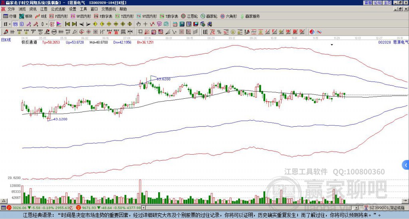Open the 客服 customer service link
The image size is (409, 219).
point(368,3)
